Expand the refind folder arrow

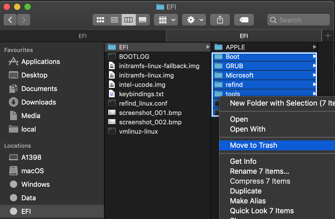pos(315,85)
